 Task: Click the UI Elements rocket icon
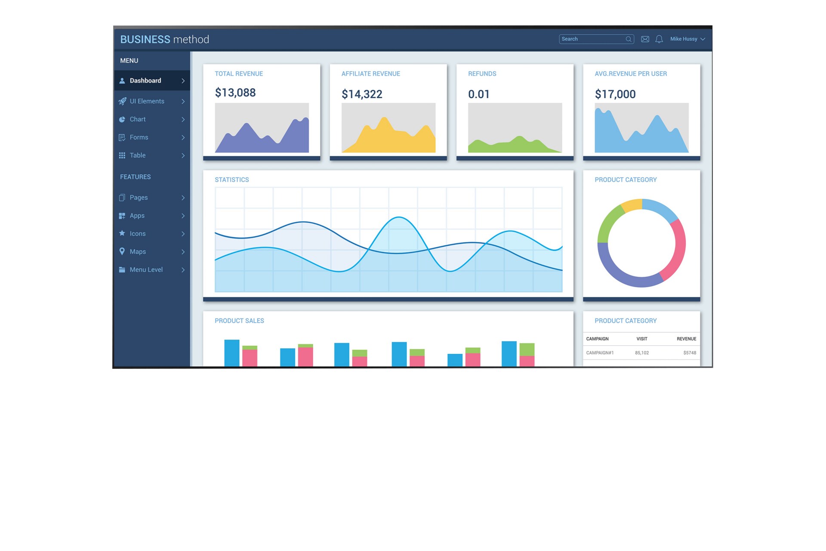click(122, 101)
